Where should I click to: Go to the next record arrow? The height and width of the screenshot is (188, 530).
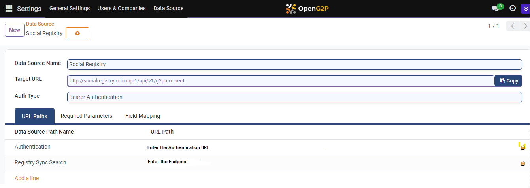pyautogui.click(x=525, y=26)
